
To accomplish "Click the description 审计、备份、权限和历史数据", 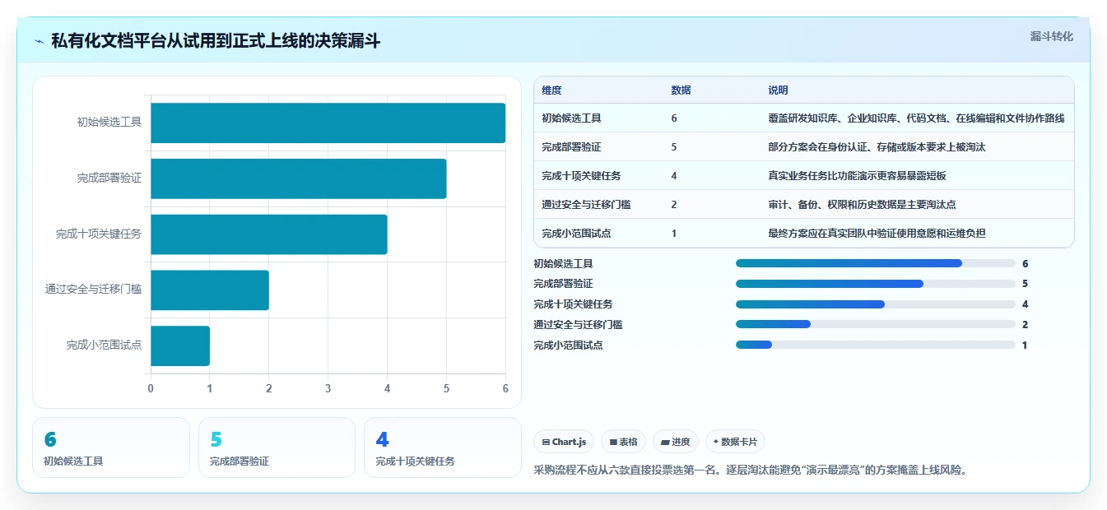I will point(862,205).
